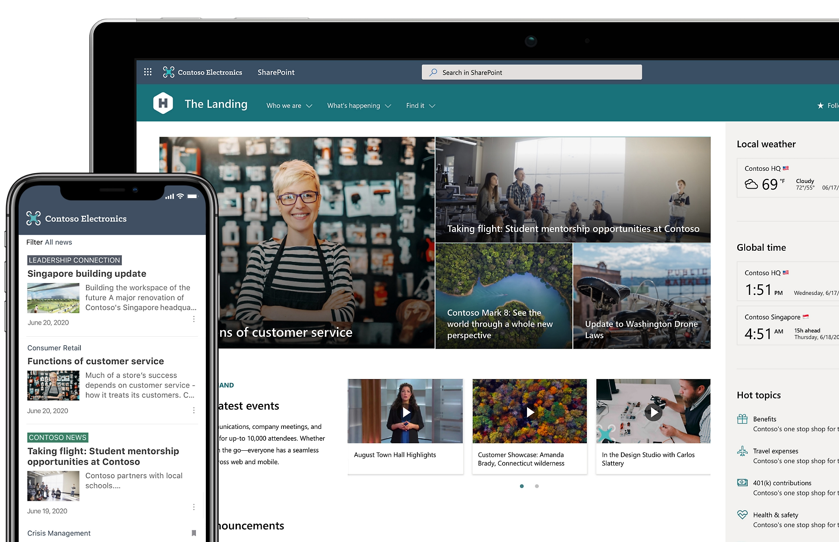This screenshot has height=542, width=839.
Task: Open the ellipsis menu on Singapore building update
Action: 194,319
